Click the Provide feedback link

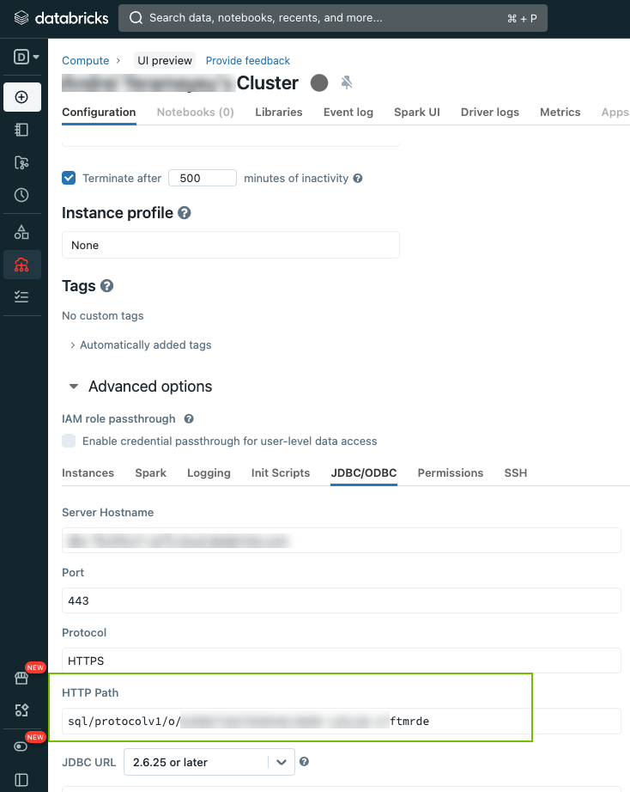pyautogui.click(x=248, y=61)
